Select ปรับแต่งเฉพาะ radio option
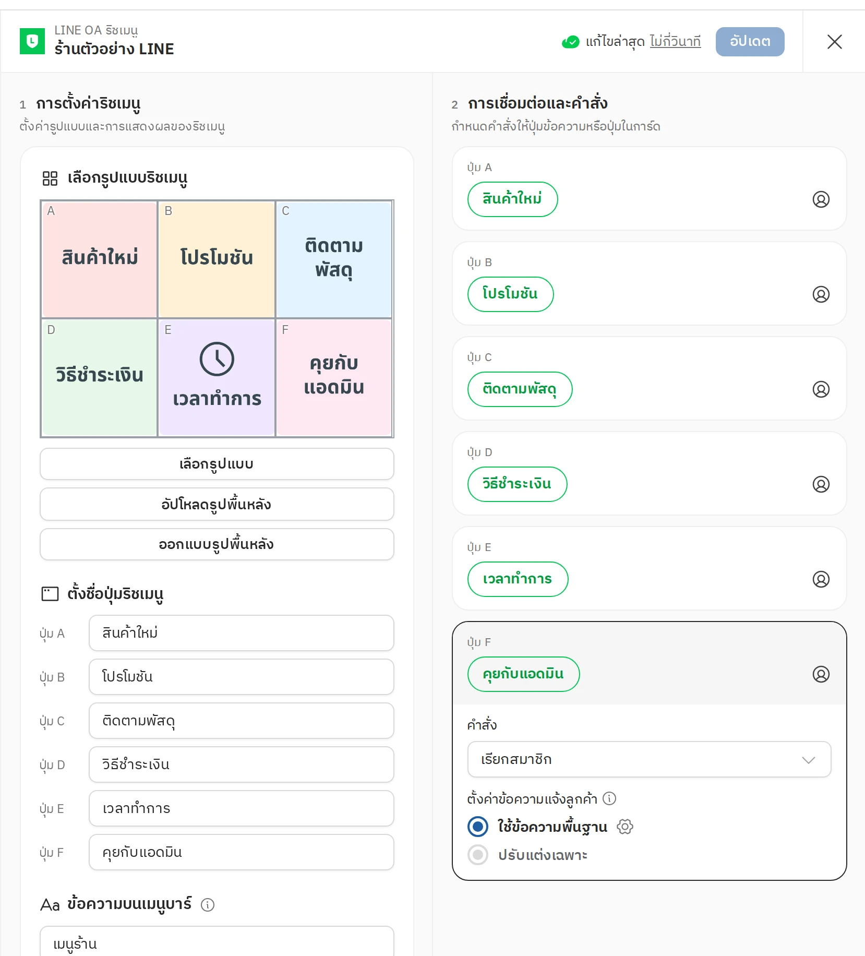The height and width of the screenshot is (956, 865). tap(478, 855)
